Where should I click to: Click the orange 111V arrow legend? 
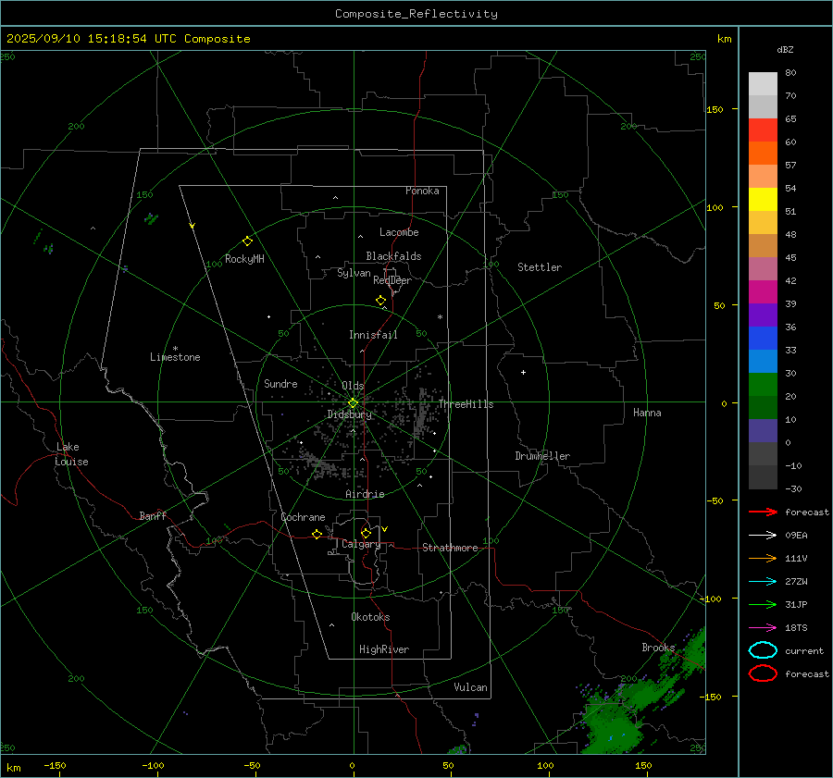click(763, 558)
